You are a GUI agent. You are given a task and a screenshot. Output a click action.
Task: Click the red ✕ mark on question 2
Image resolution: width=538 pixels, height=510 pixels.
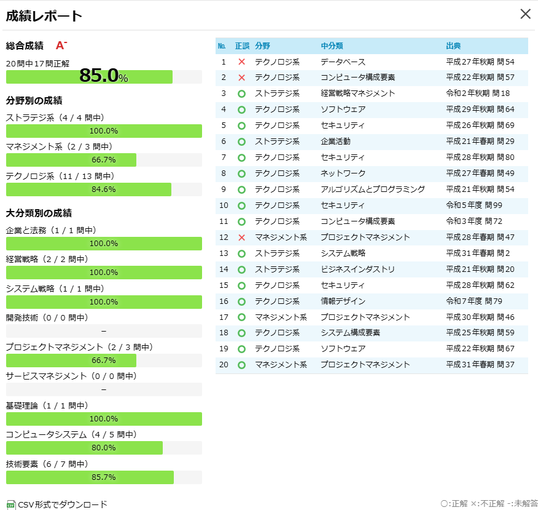pos(243,77)
